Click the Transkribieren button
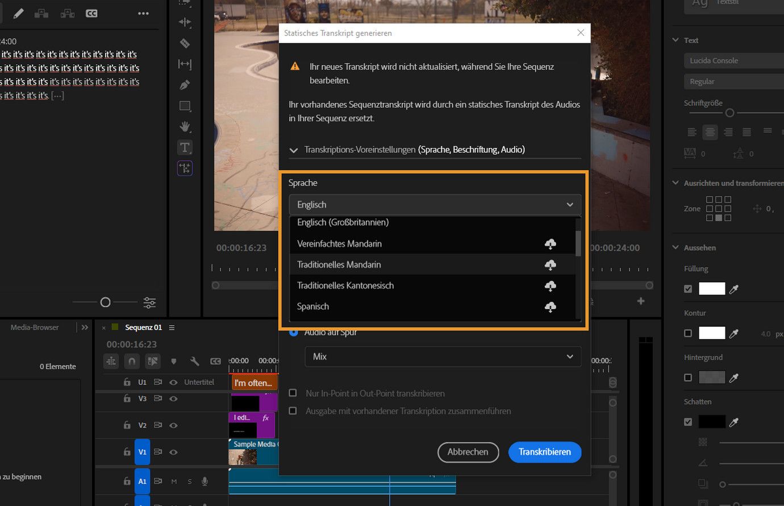The image size is (784, 506). click(x=544, y=452)
